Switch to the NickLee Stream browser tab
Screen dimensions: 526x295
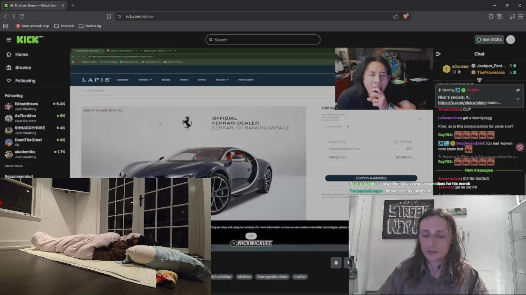35,5
